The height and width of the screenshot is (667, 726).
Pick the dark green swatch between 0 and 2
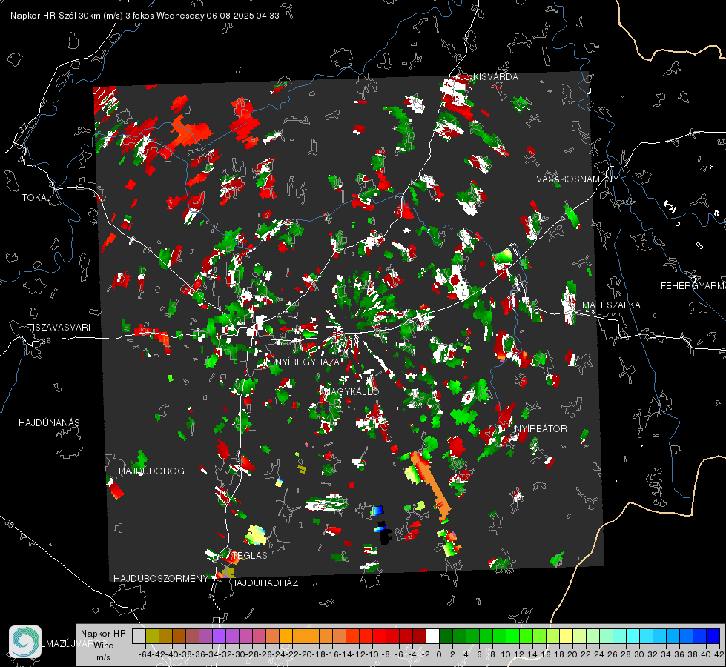click(447, 637)
